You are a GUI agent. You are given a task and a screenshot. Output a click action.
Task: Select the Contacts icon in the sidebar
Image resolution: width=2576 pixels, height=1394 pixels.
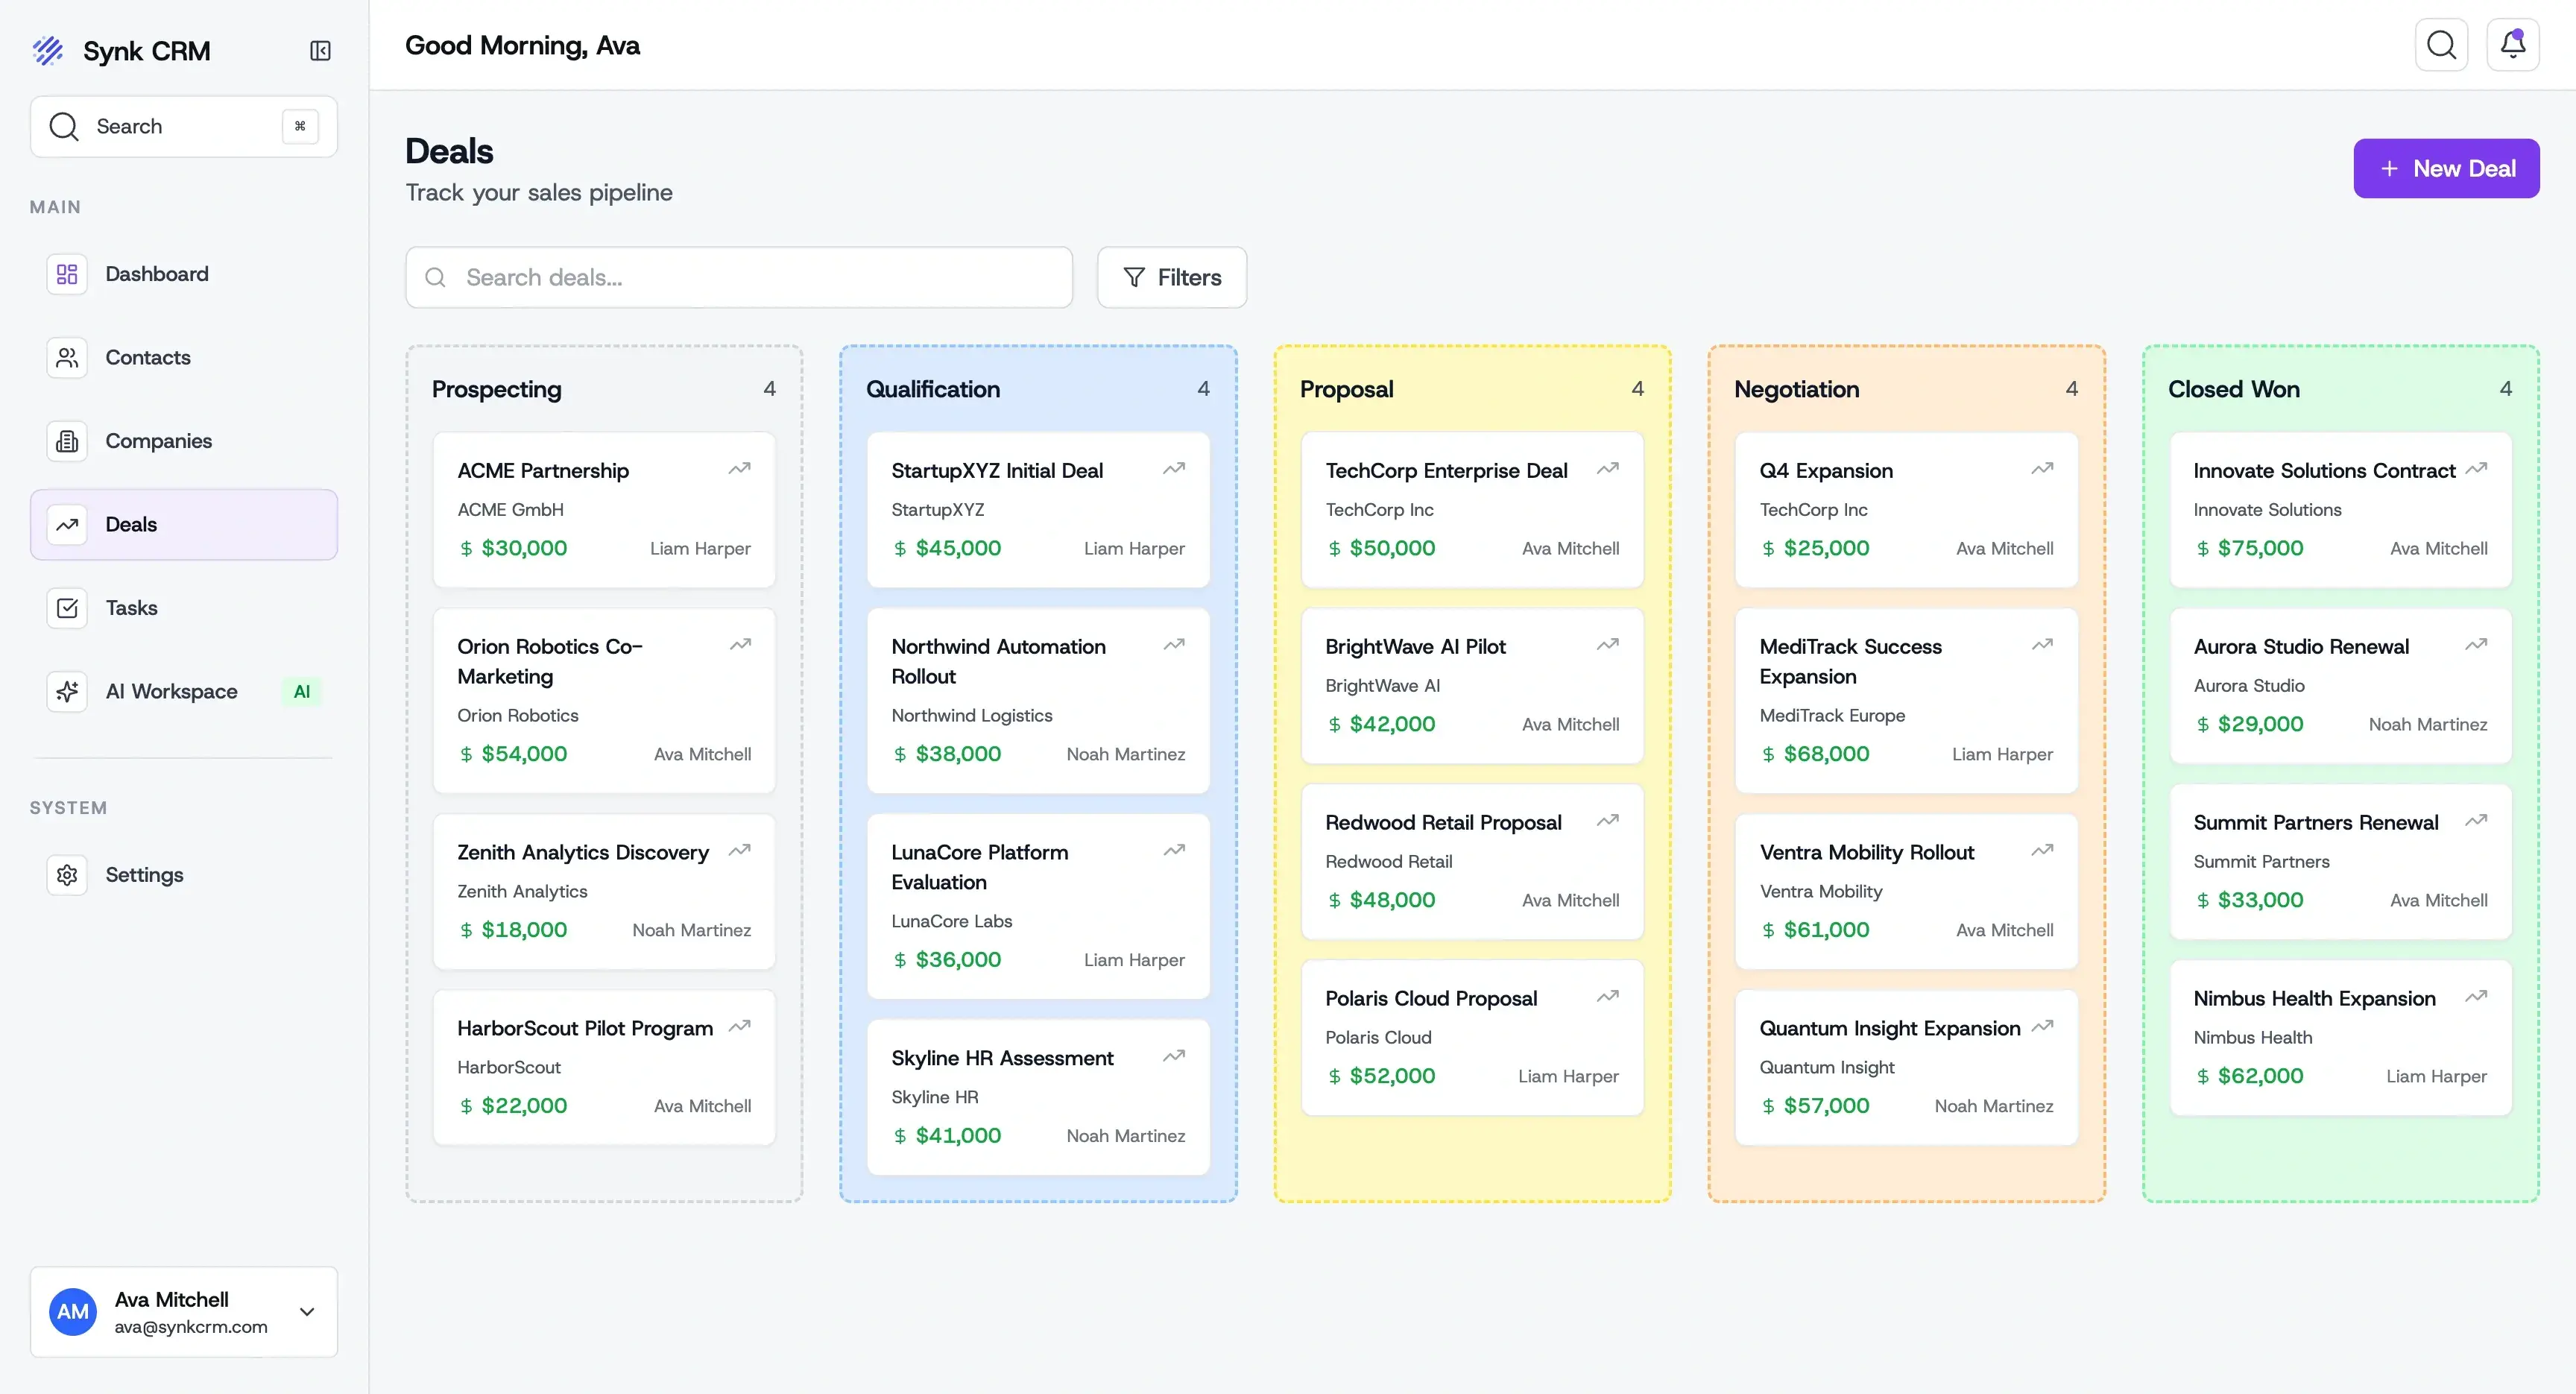coord(66,357)
